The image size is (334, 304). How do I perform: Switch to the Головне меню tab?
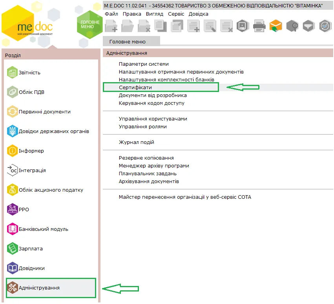pyautogui.click(x=131, y=41)
